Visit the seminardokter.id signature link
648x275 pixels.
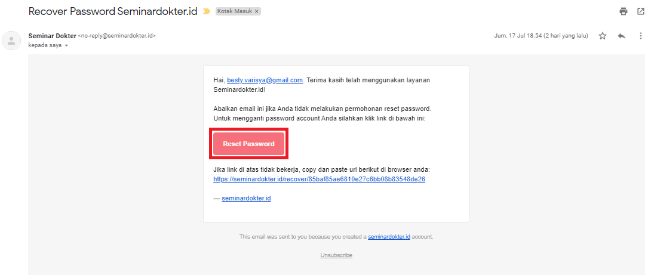246,198
